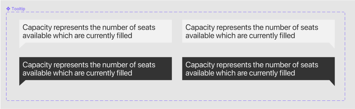The image size is (355, 109).
Task: Select the dark tooltip with left-side pointer
Action: coord(95,71)
